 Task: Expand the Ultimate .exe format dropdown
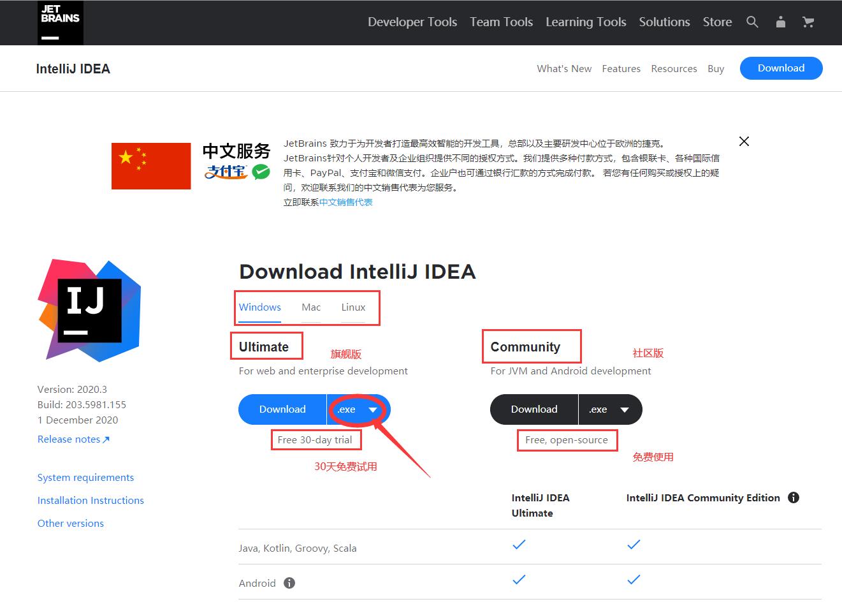click(x=358, y=409)
